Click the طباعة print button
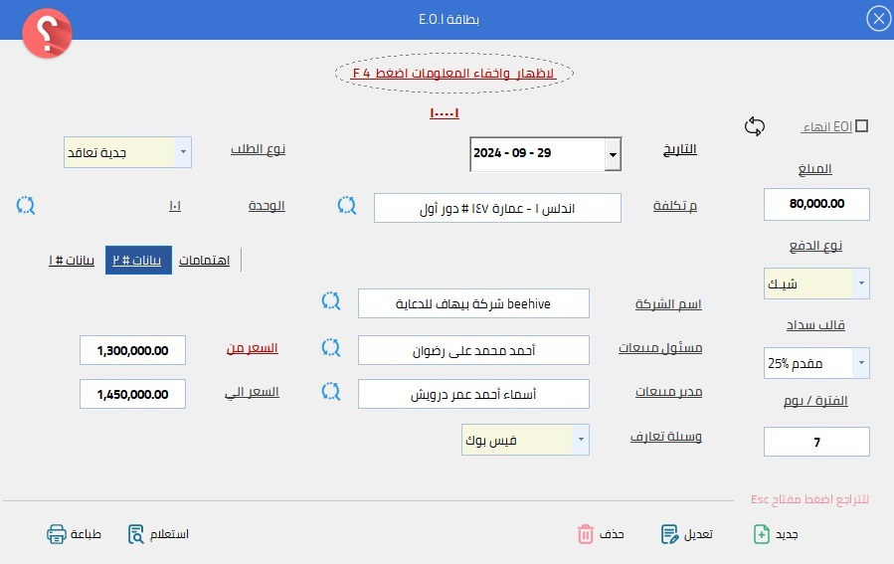Screen dimensions: 894x564 point(75,534)
